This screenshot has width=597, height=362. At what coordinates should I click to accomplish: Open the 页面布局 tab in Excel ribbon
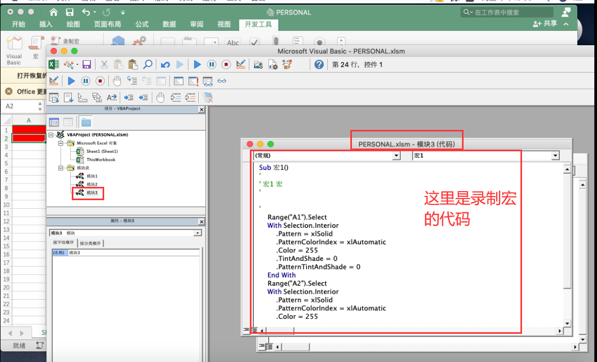click(x=107, y=24)
